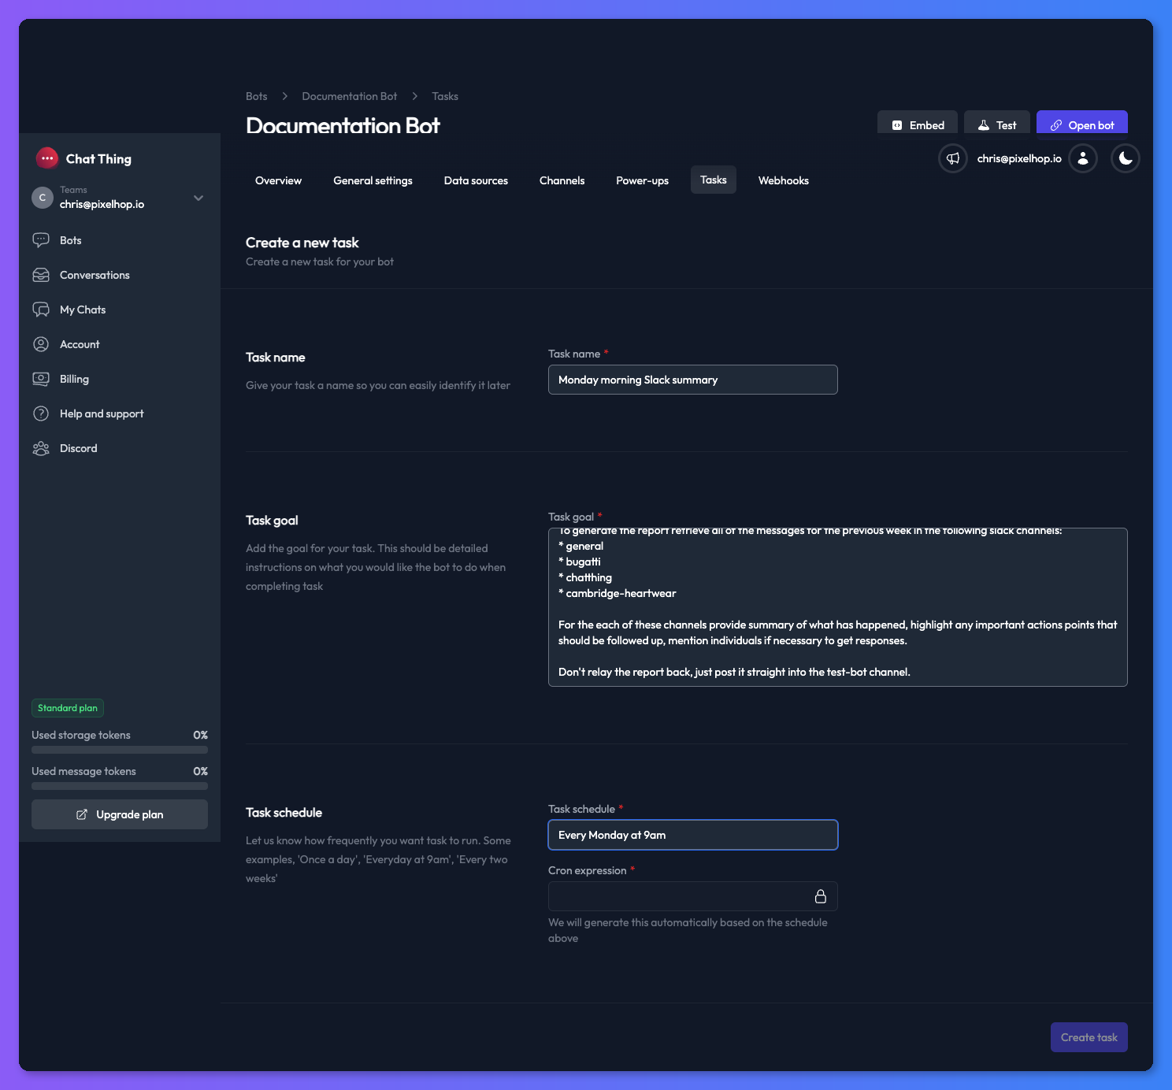Click the Account user circle icon

click(41, 344)
